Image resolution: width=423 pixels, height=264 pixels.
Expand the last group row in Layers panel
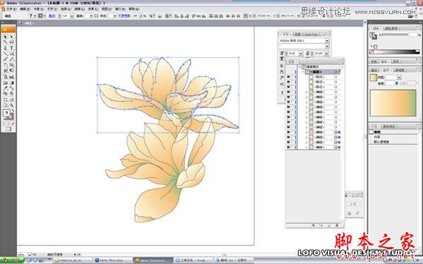307,147
